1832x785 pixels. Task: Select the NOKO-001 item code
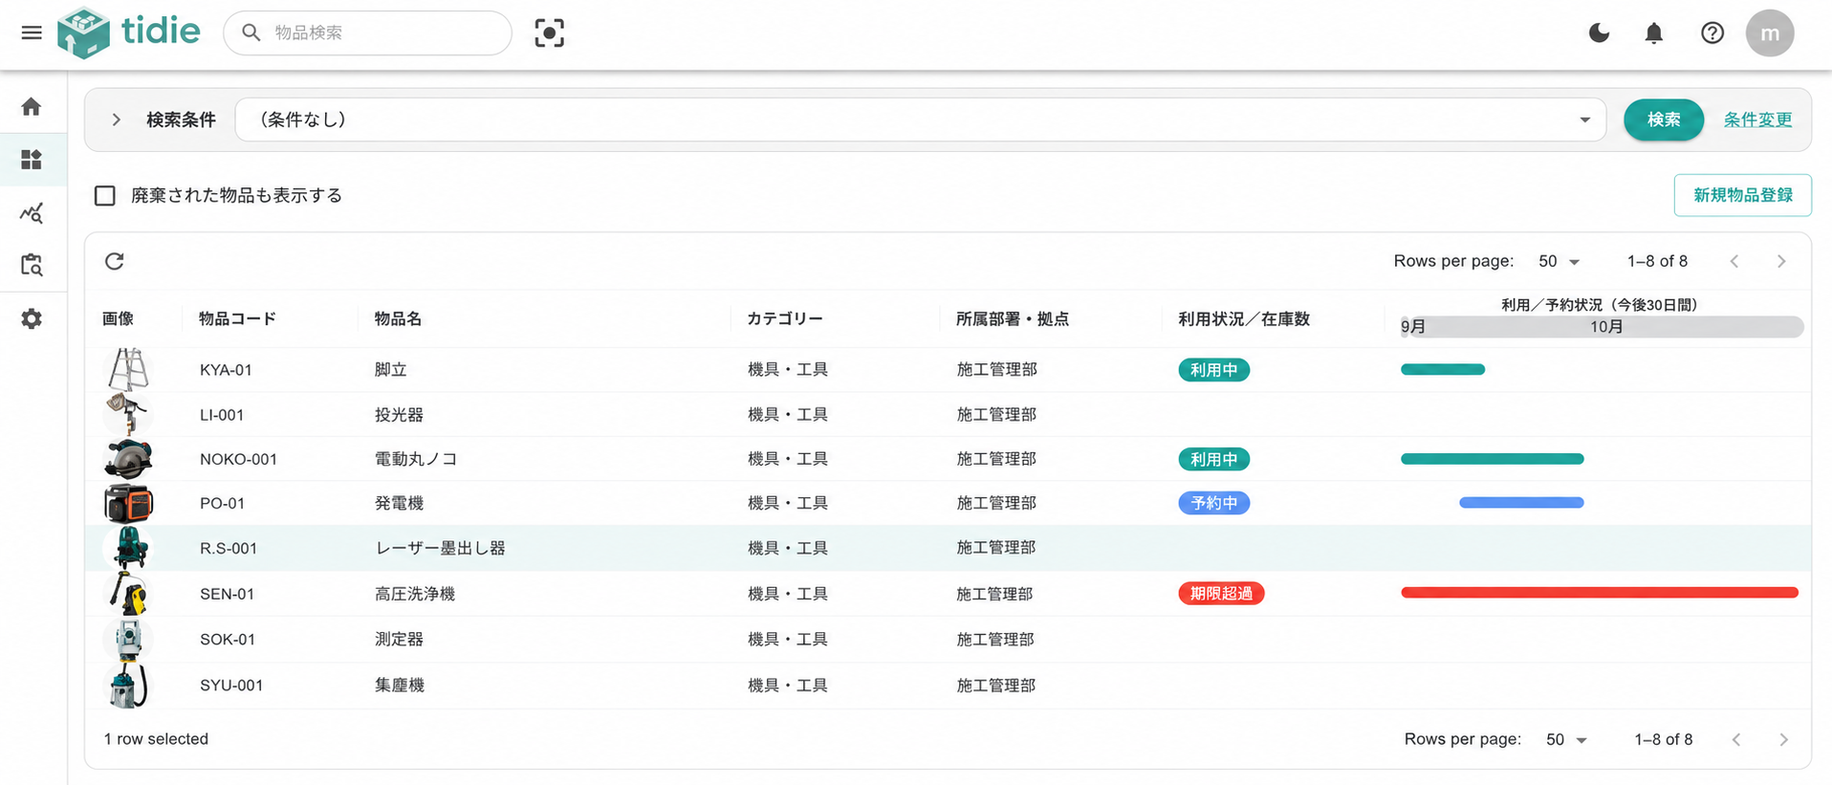(x=238, y=459)
